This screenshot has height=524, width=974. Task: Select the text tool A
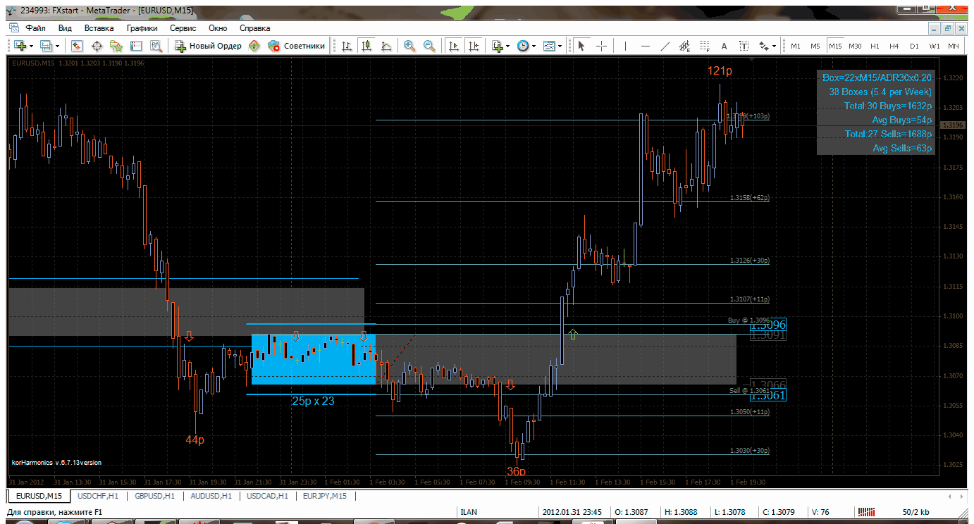[724, 46]
